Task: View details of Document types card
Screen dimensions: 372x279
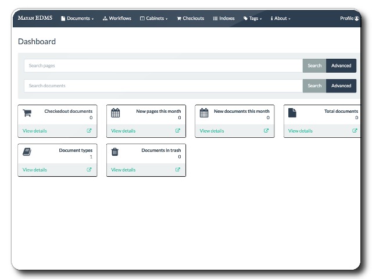Action: 35,170
